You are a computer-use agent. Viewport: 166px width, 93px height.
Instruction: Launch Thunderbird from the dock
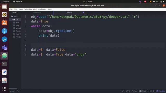(x=4, y=39)
